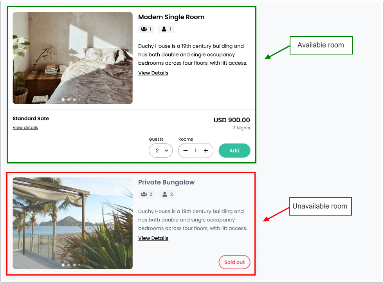384x283 pixels.
Task: Click the rooms quantity value field
Action: click(x=196, y=151)
